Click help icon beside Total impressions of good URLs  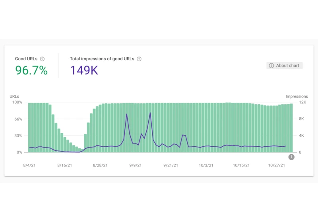[139, 59]
